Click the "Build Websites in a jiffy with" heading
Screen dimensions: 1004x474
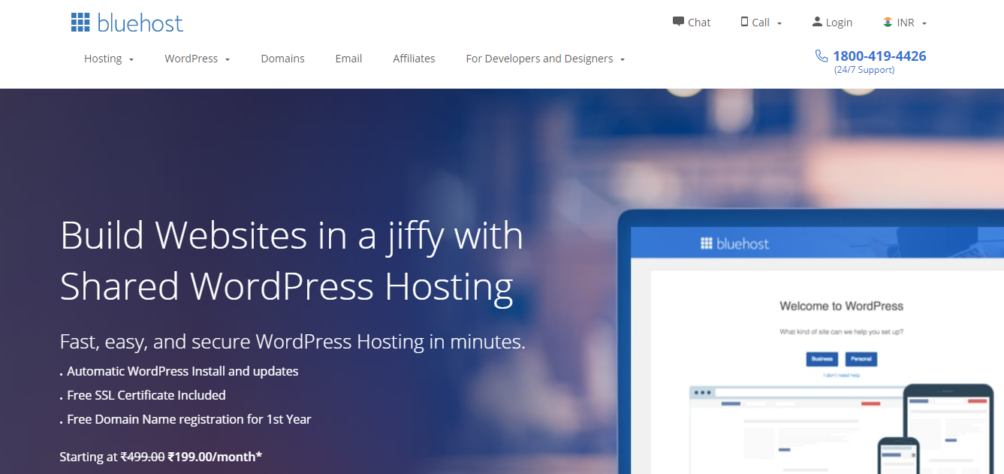pos(291,235)
